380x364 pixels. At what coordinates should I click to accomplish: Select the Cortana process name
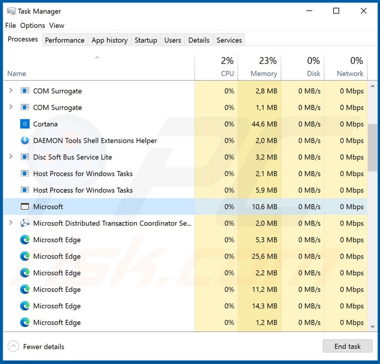[45, 124]
